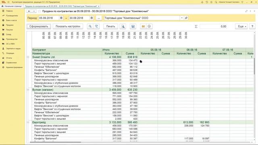258x145 pixels.
Task: Click the vertical scrollbar of report
Action: [254, 66]
